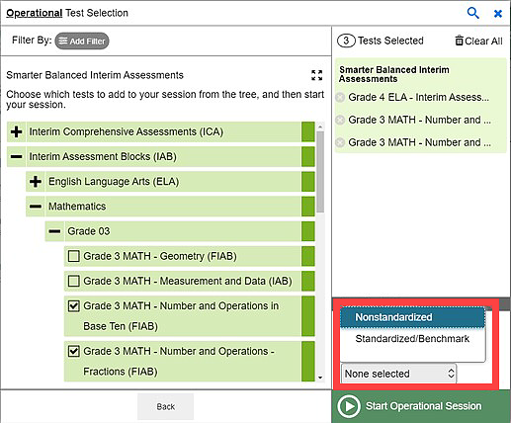This screenshot has height=423, width=511.
Task: Click the test tree scrollbar thumb
Action: pyautogui.click(x=320, y=172)
